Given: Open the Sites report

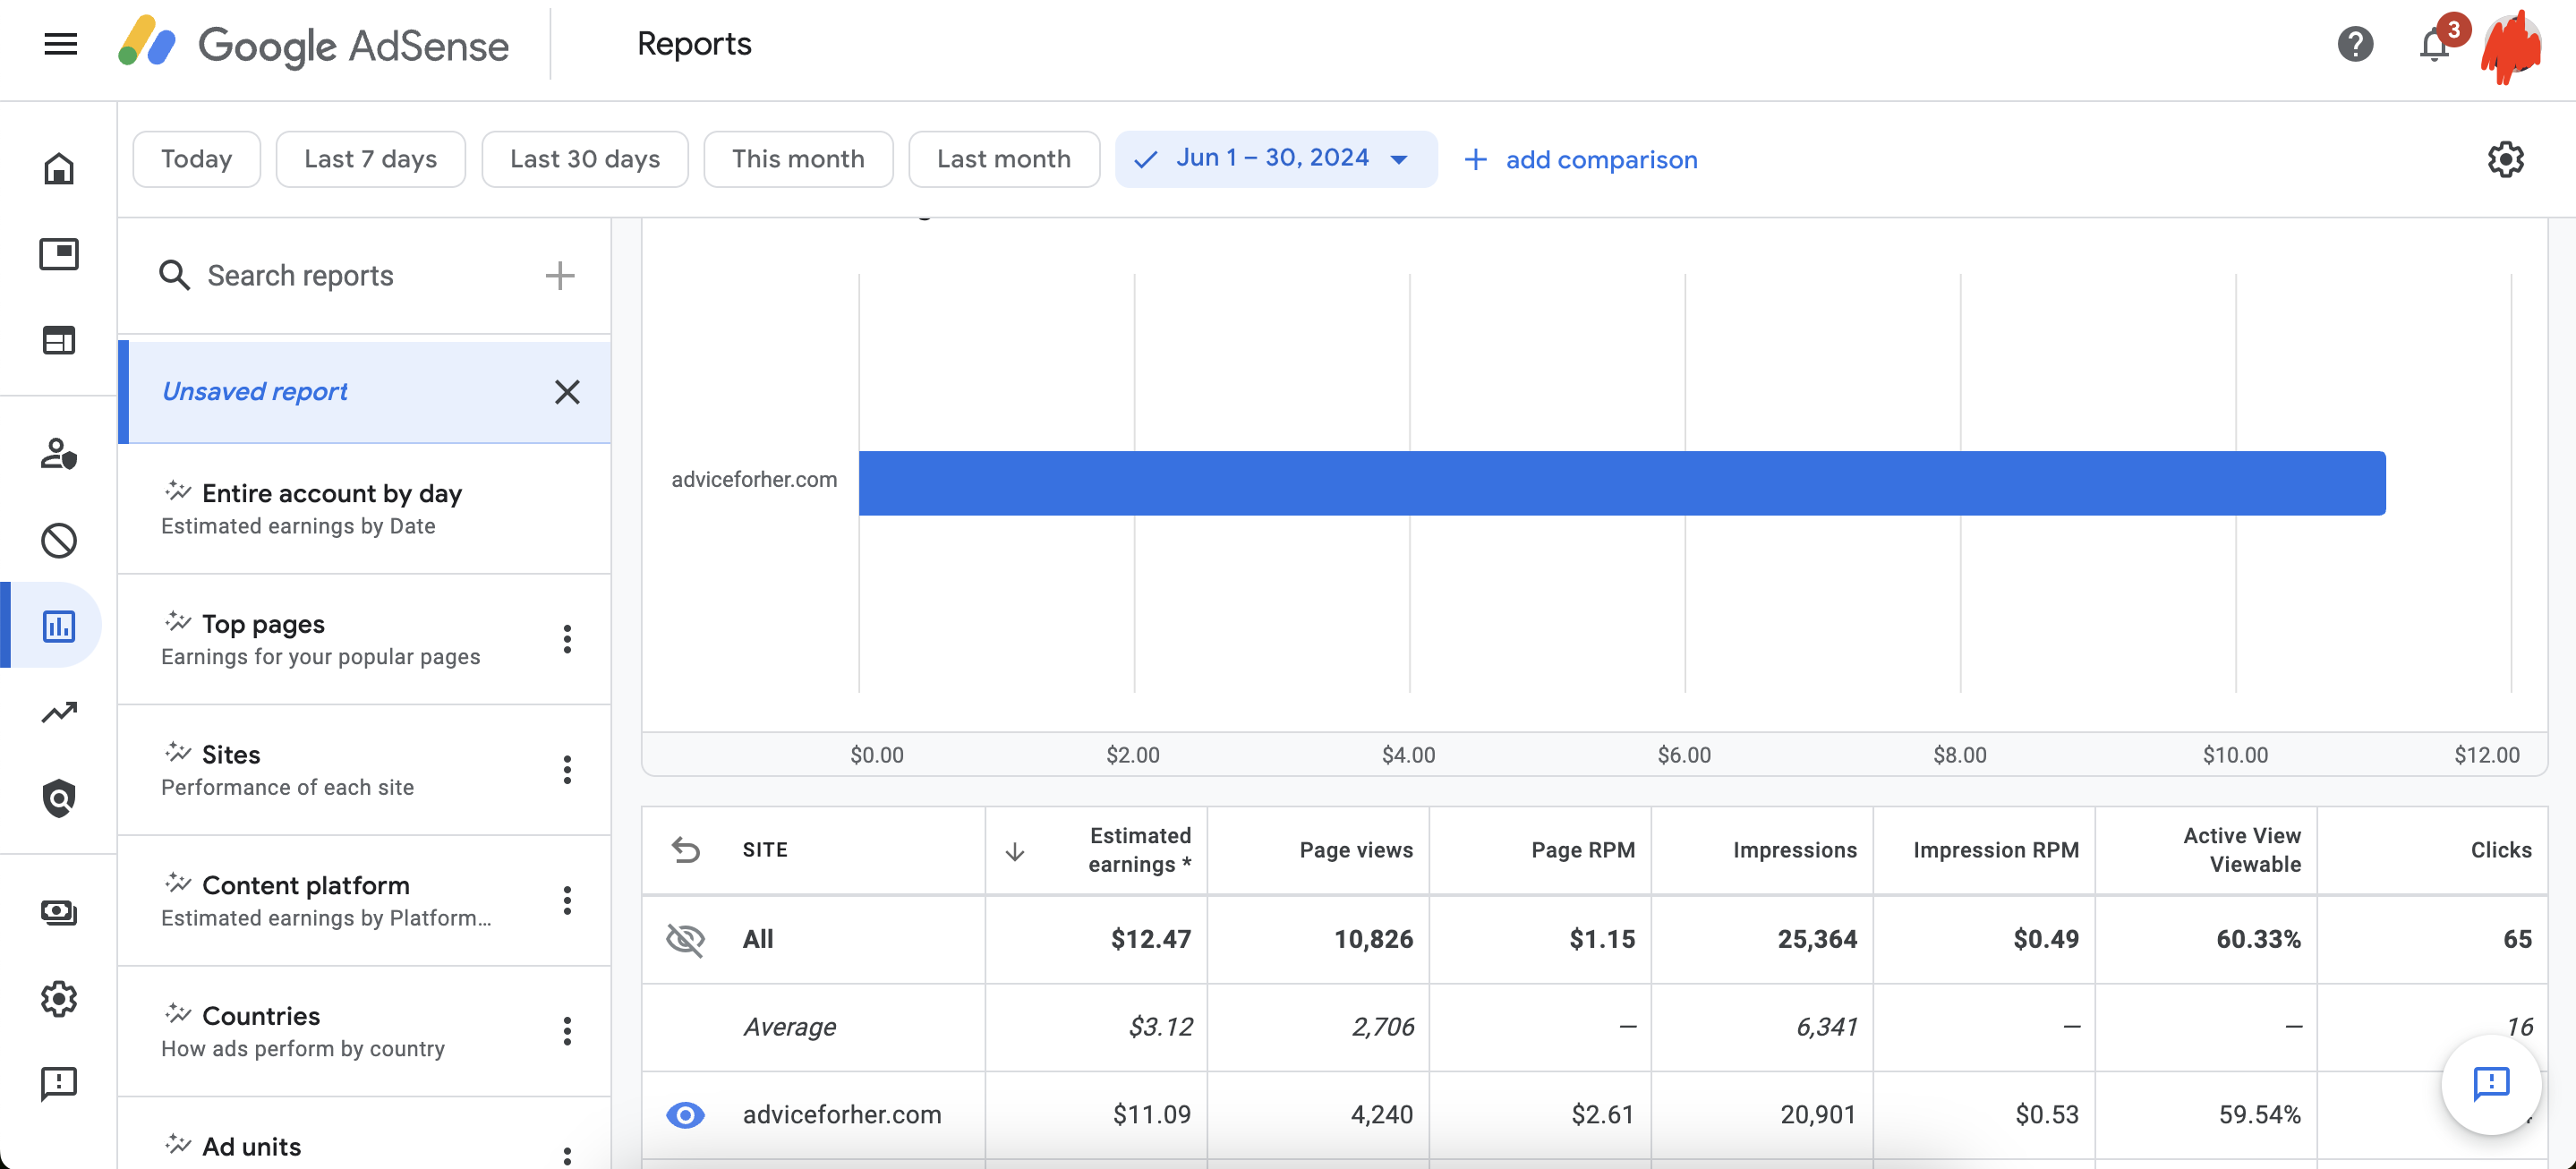Looking at the screenshot, I should click(x=364, y=770).
